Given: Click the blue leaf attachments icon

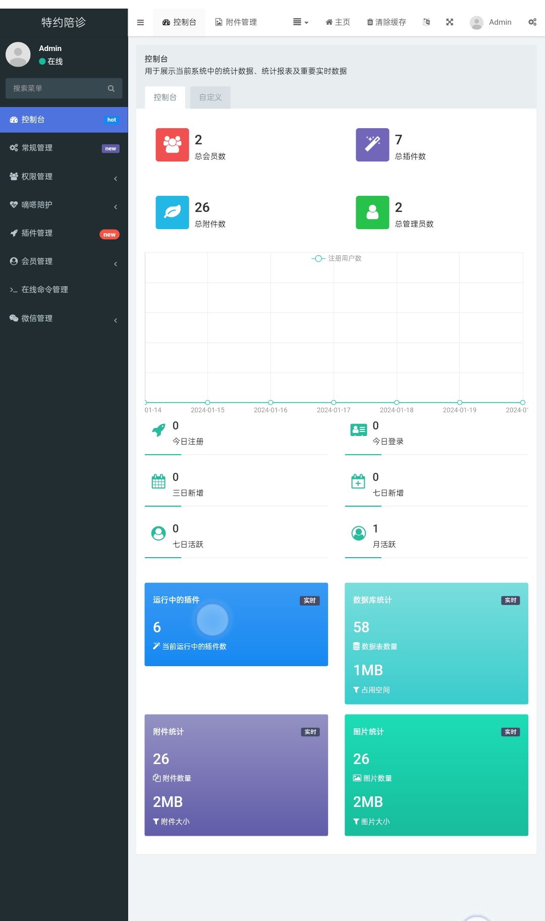Looking at the screenshot, I should [172, 212].
